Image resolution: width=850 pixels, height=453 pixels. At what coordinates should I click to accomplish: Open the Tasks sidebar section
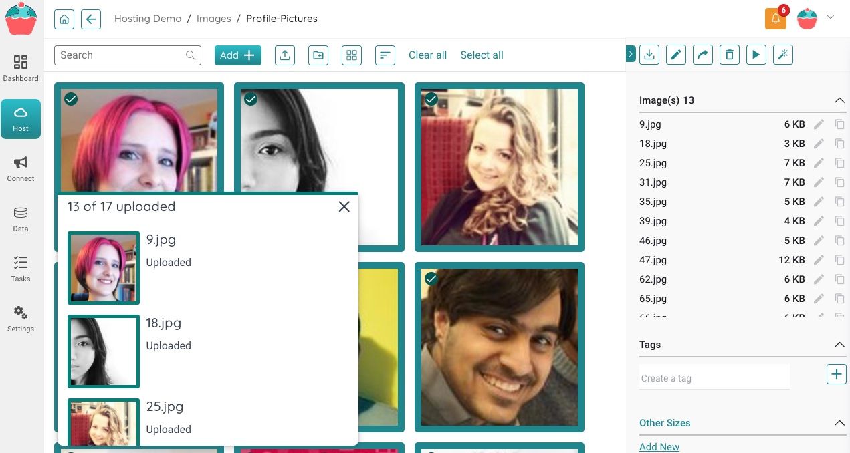click(21, 269)
